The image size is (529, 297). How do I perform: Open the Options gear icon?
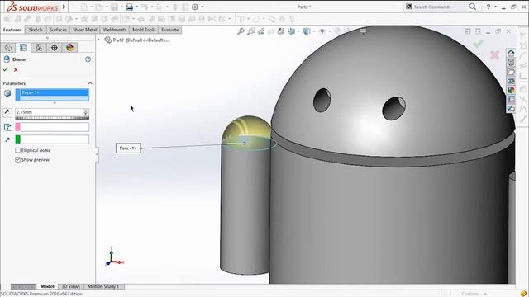pyautogui.click(x=195, y=7)
